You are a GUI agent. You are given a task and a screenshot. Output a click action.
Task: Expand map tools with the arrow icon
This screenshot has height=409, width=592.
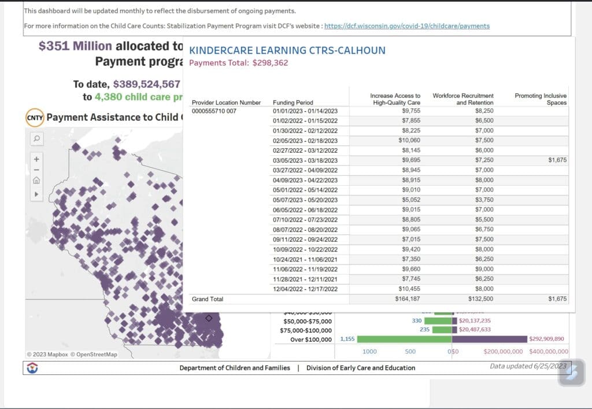[x=36, y=194]
